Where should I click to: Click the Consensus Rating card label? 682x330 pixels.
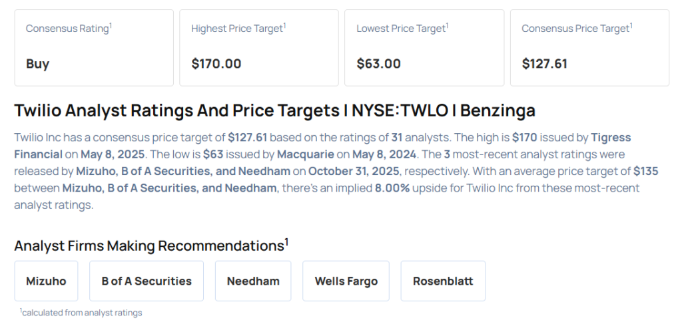[67, 29]
